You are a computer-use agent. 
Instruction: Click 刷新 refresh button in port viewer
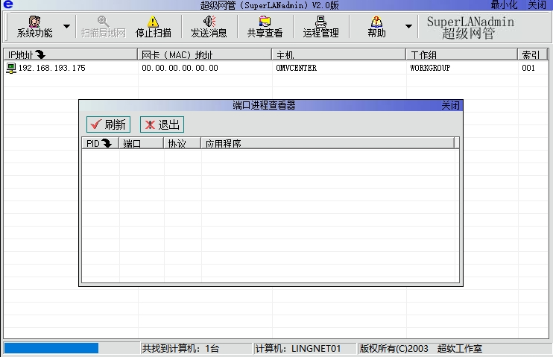108,124
